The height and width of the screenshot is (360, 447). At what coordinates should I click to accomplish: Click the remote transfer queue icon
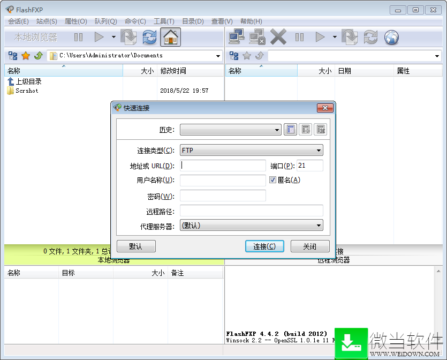click(x=350, y=37)
